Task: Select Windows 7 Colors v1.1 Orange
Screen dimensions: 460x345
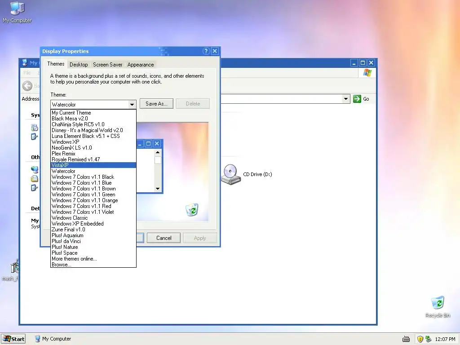Action: [x=93, y=200]
